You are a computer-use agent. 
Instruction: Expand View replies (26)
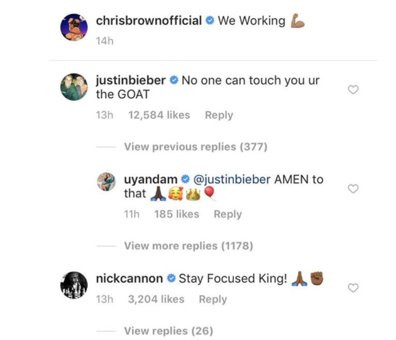click(168, 331)
